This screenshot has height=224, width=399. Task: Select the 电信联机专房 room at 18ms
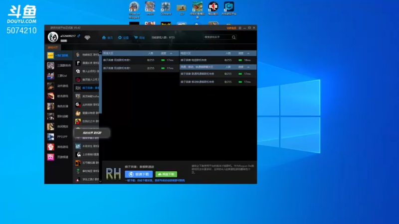tap(218, 60)
